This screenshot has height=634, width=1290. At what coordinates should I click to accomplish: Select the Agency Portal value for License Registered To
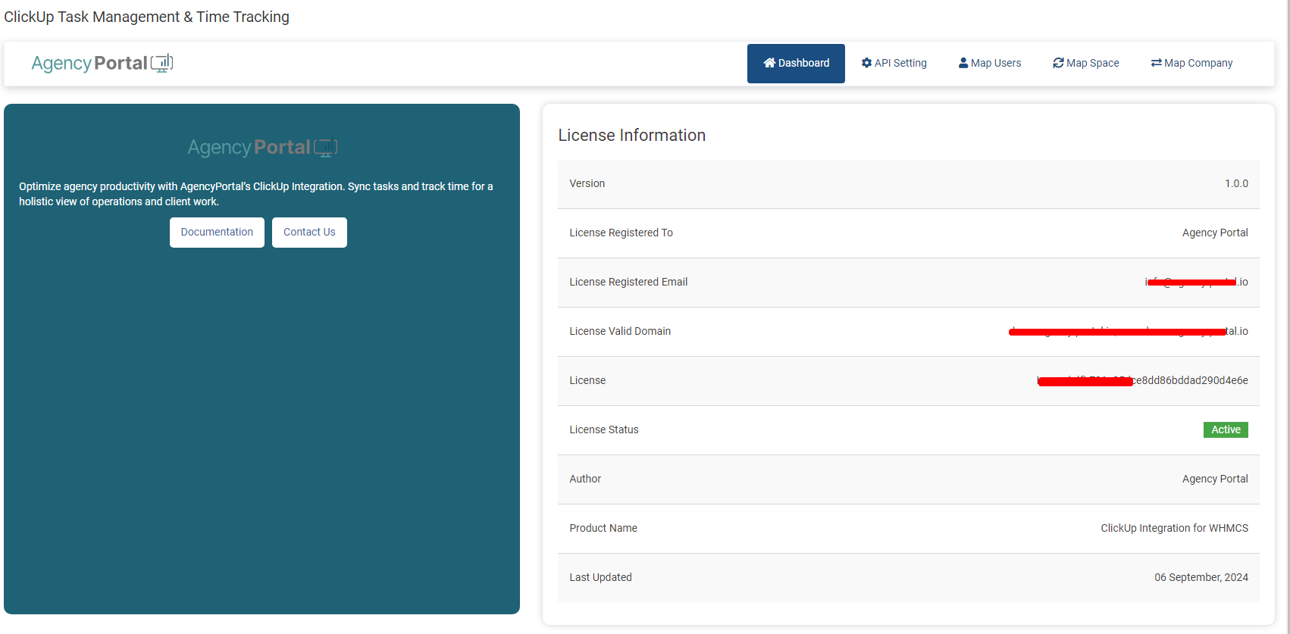coord(1215,233)
